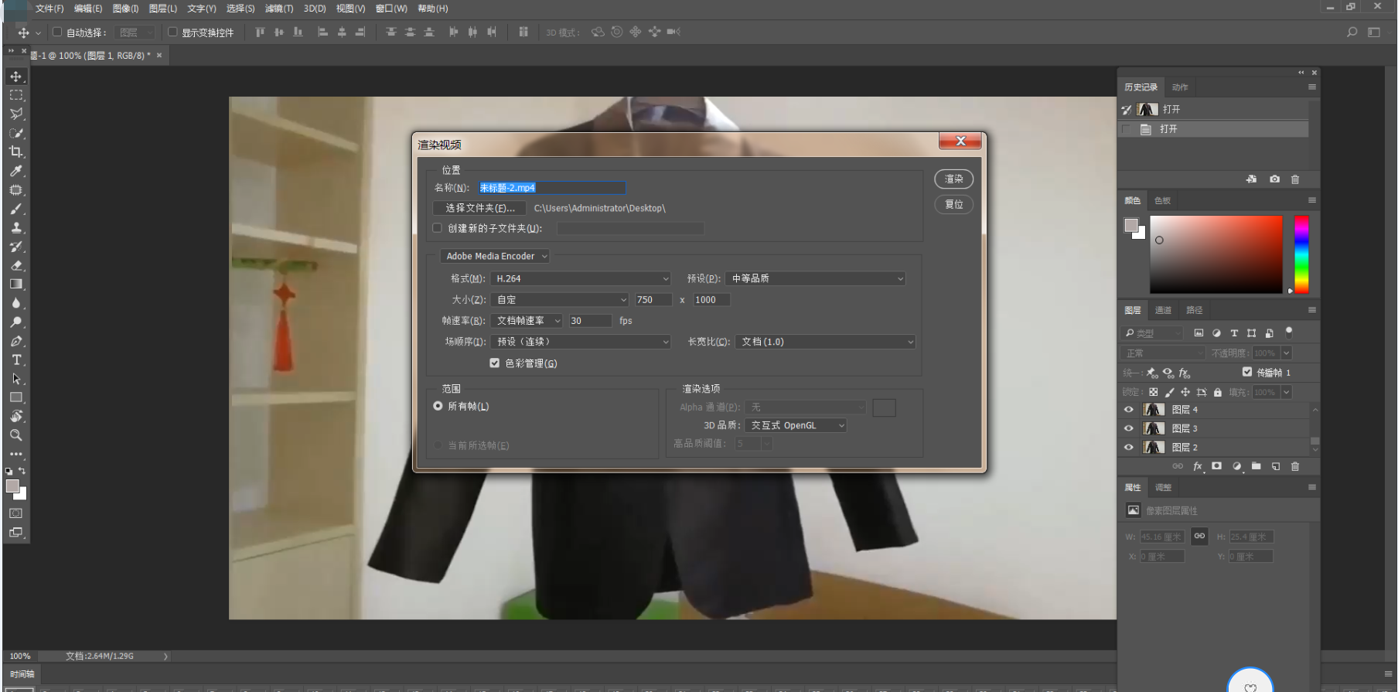Select the Hand tool
Image resolution: width=1398 pixels, height=692 pixels.
click(x=16, y=416)
